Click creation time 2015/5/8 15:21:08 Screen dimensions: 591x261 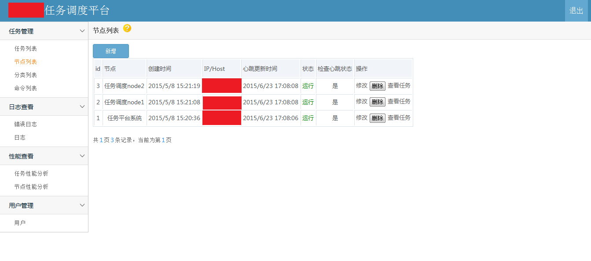pyautogui.click(x=174, y=102)
